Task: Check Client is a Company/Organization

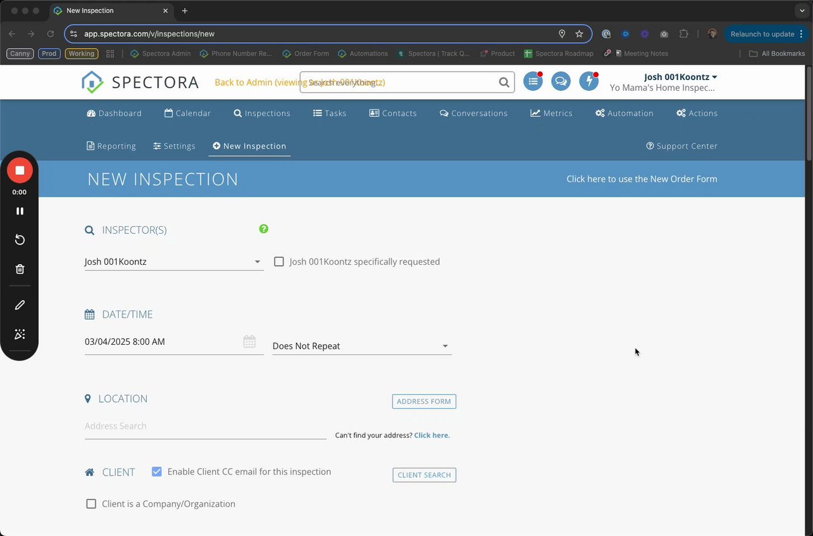Action: [91, 504]
